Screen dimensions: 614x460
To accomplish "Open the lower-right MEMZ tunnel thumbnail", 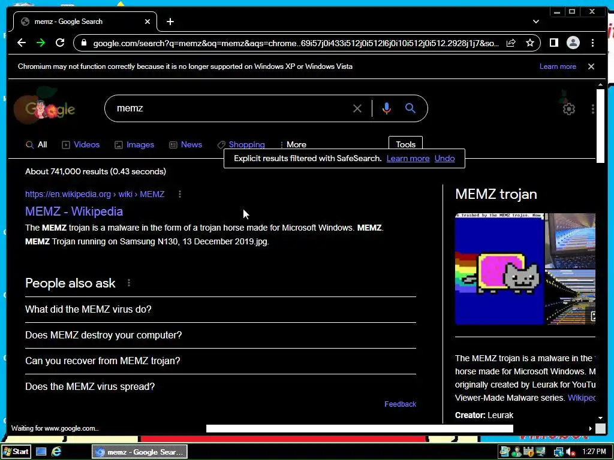I will point(570,297).
